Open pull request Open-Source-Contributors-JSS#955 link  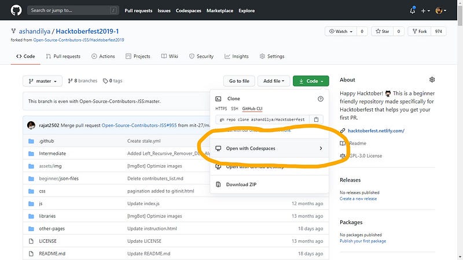139,125
